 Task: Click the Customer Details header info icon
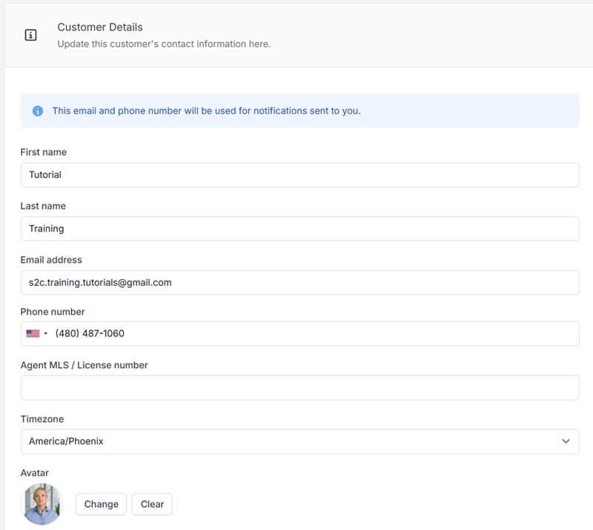30,35
